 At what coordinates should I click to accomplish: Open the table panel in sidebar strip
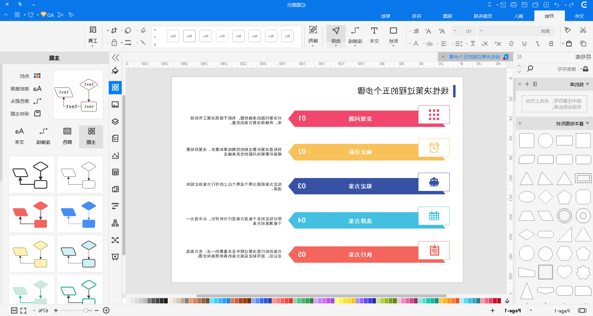pyautogui.click(x=115, y=172)
